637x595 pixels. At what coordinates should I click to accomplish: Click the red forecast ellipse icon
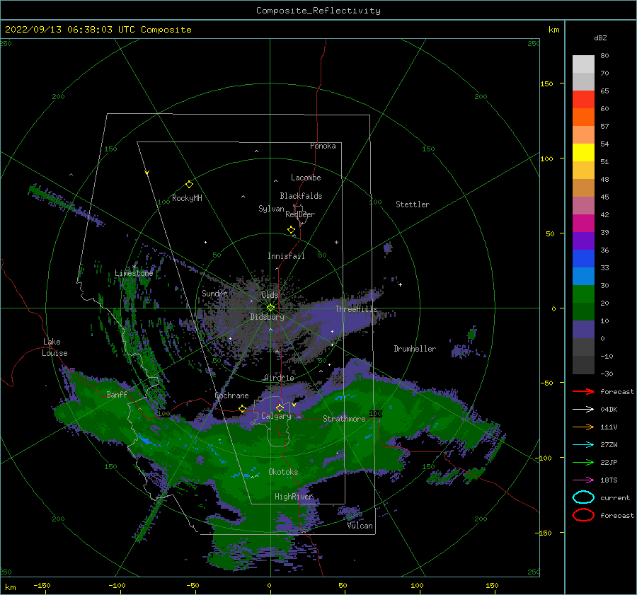583,515
